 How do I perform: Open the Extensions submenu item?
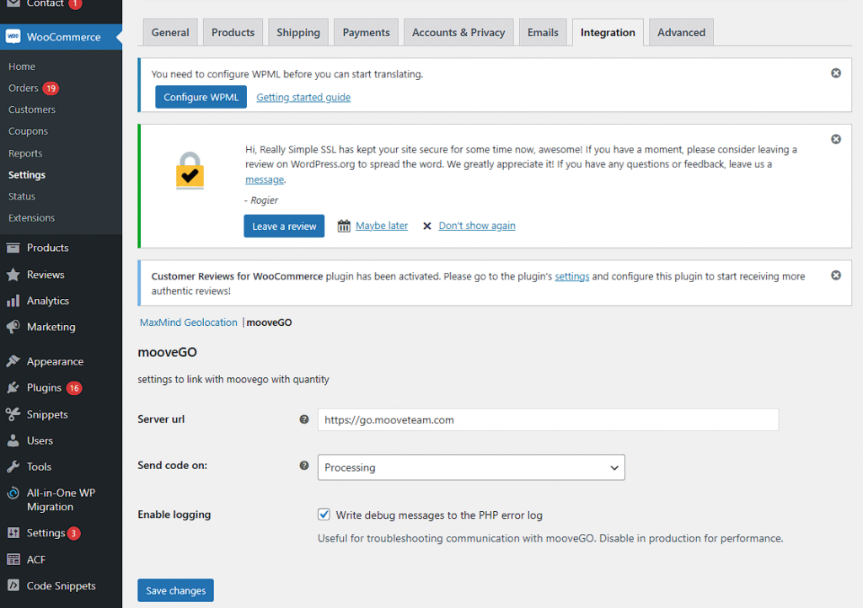click(31, 218)
